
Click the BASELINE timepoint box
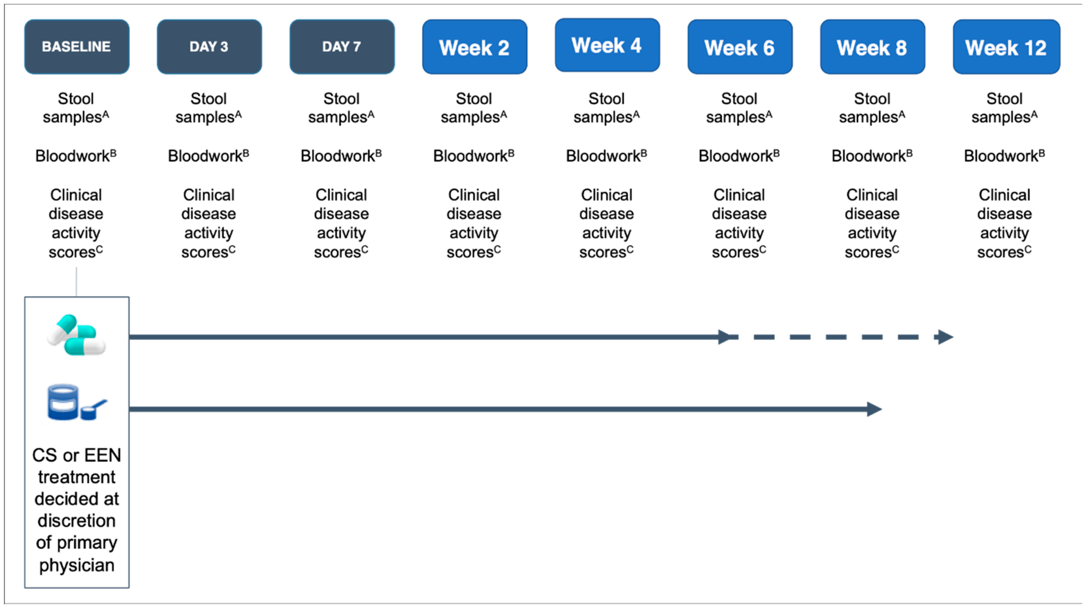tap(76, 47)
